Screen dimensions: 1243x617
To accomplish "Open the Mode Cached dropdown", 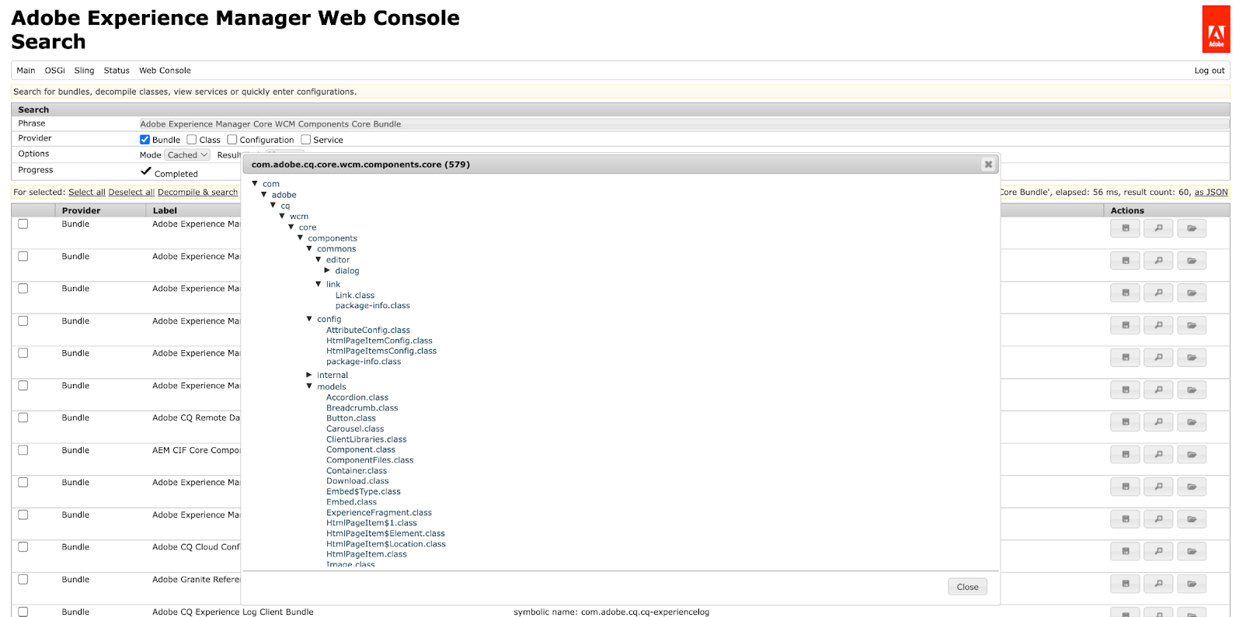I will pyautogui.click(x=187, y=155).
